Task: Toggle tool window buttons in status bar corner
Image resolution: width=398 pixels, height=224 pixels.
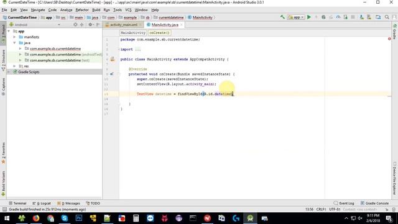Action: click(4, 209)
